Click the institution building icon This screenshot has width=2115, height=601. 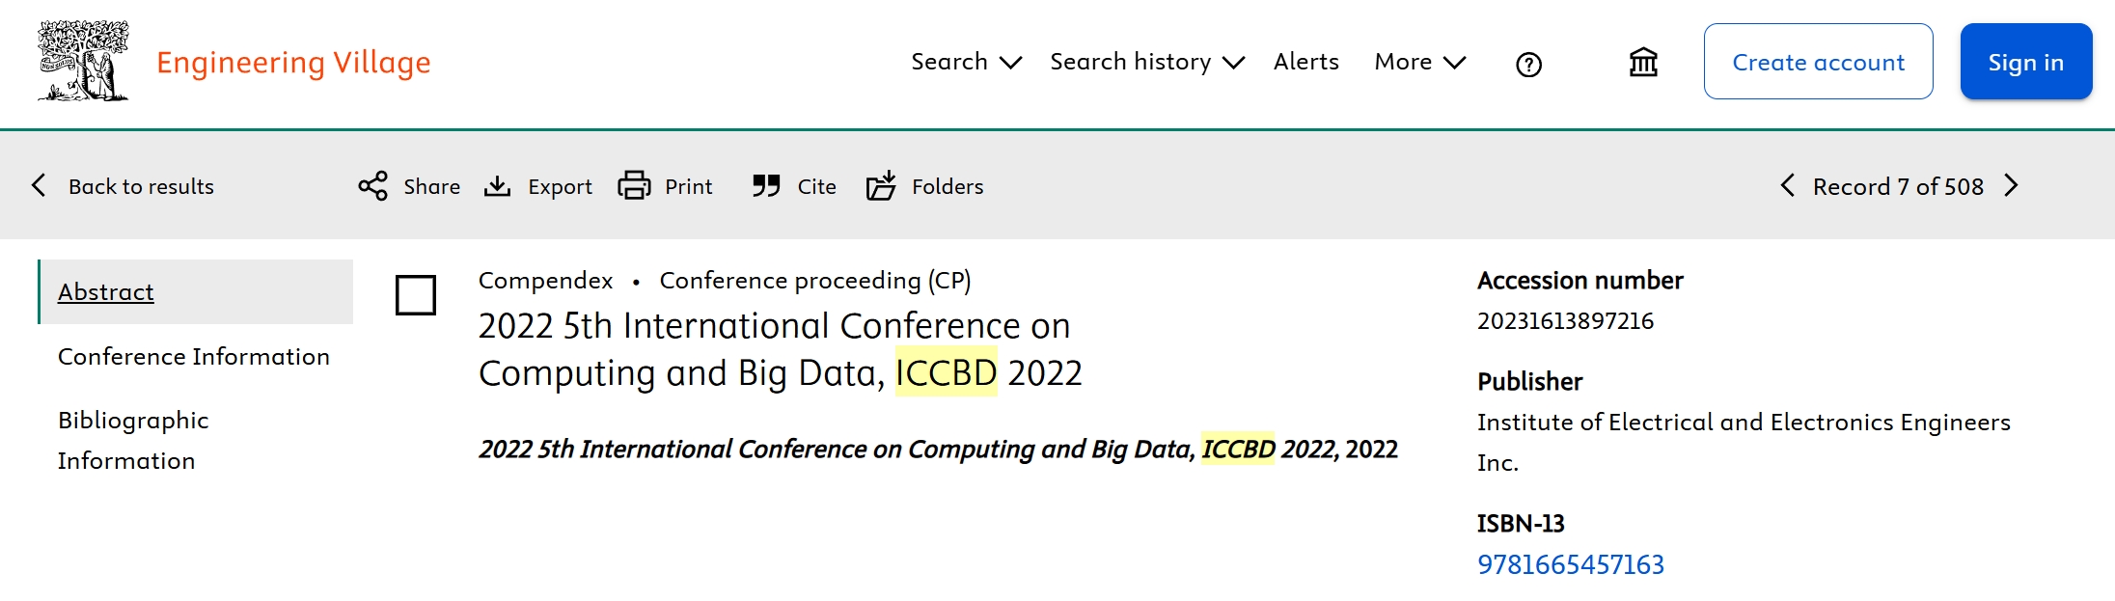tap(1643, 63)
